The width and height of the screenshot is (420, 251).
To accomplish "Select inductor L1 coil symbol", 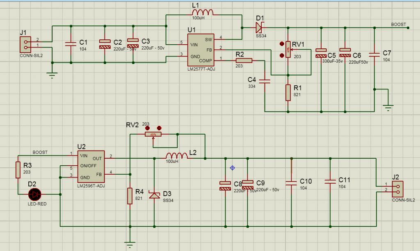I will coord(203,12).
